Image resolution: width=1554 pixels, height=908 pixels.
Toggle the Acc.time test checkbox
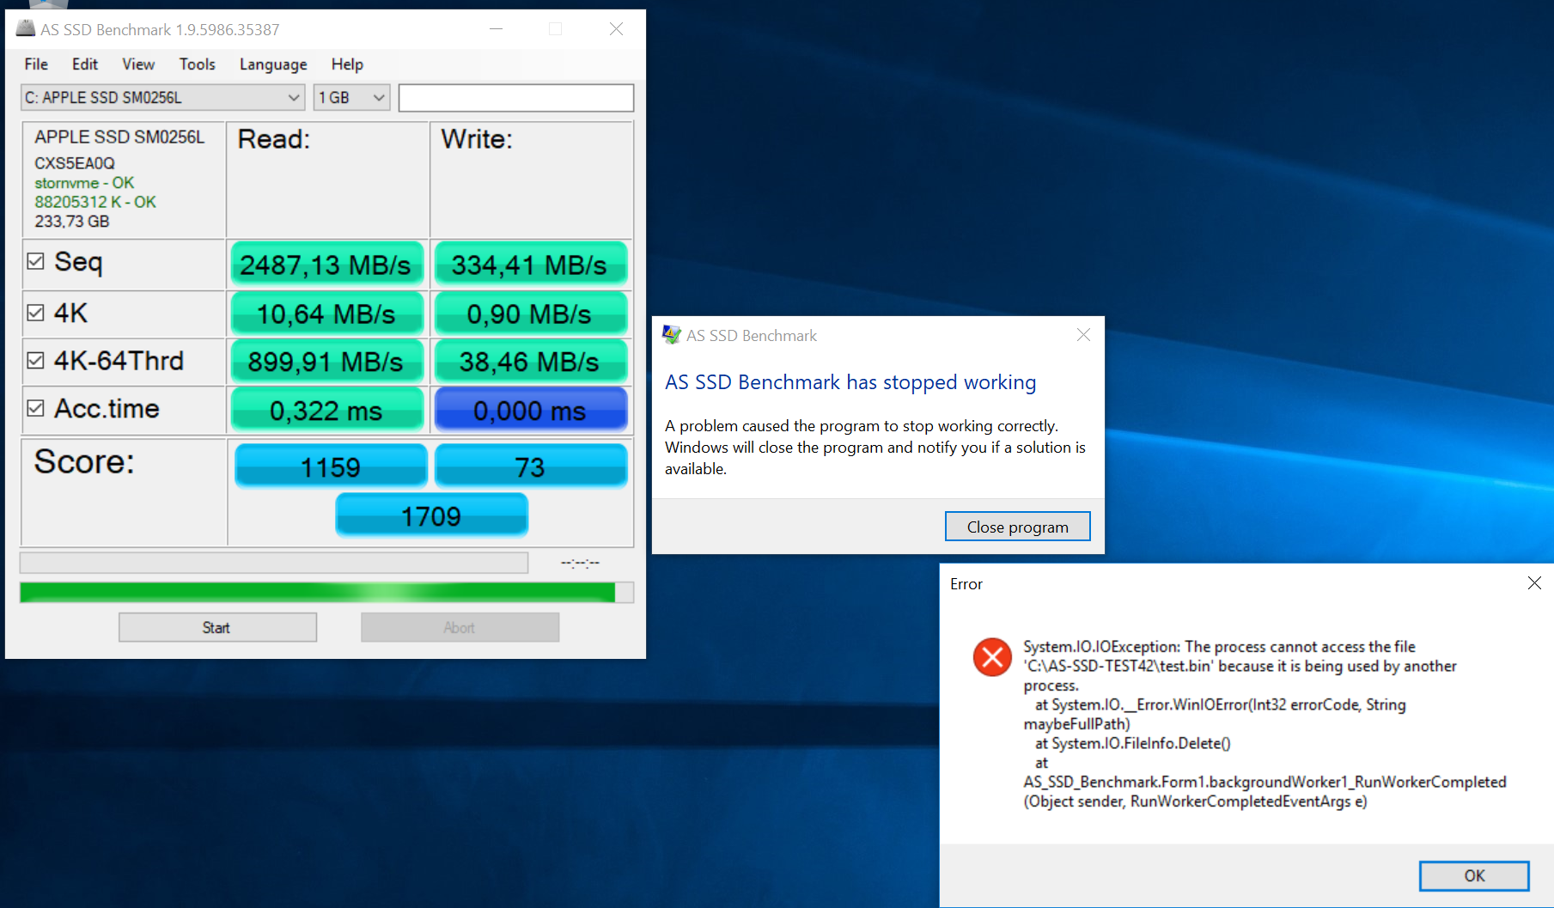coord(35,408)
